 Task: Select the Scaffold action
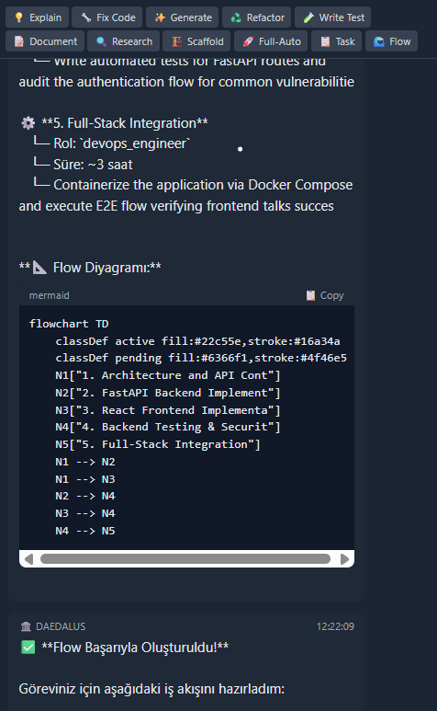(x=196, y=41)
